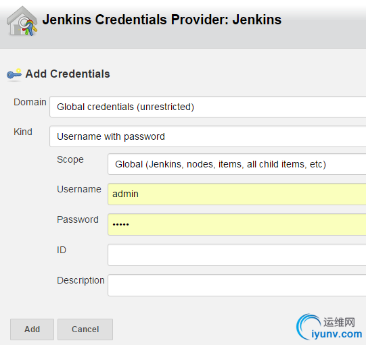Screen dimensions: 366x345
Task: Click the Add Credentials heading text
Action: coord(68,74)
